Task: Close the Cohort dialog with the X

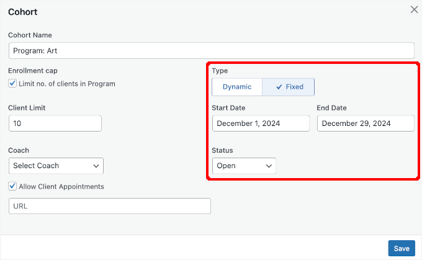Action: pyautogui.click(x=414, y=10)
